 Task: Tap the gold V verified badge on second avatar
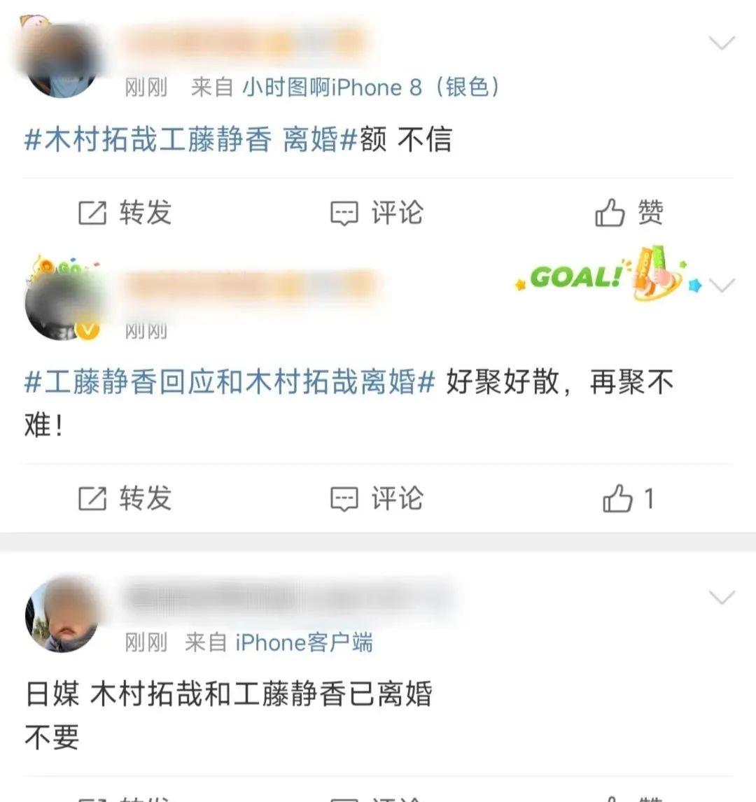tap(87, 330)
